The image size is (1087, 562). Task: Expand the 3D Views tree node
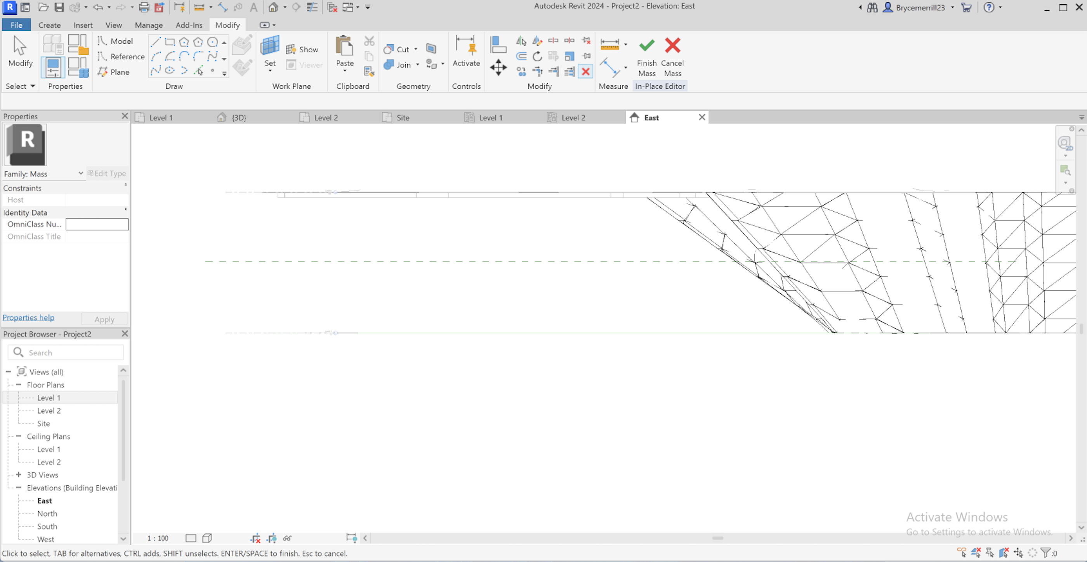(x=19, y=475)
